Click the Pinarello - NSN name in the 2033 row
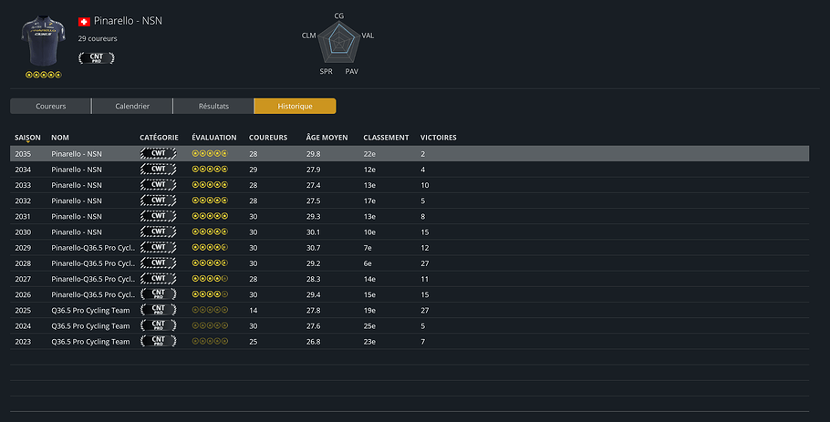The height and width of the screenshot is (422, 830). click(x=77, y=185)
